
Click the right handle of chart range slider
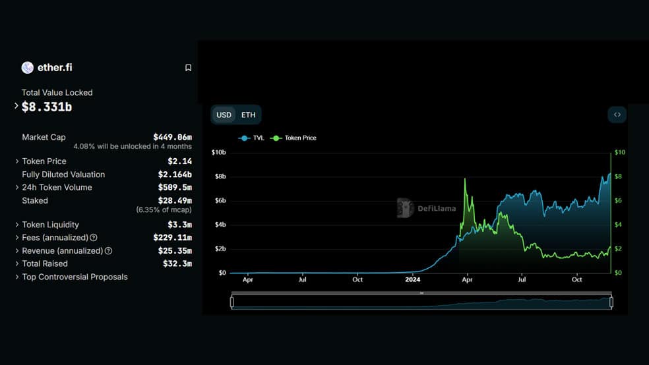coord(611,302)
